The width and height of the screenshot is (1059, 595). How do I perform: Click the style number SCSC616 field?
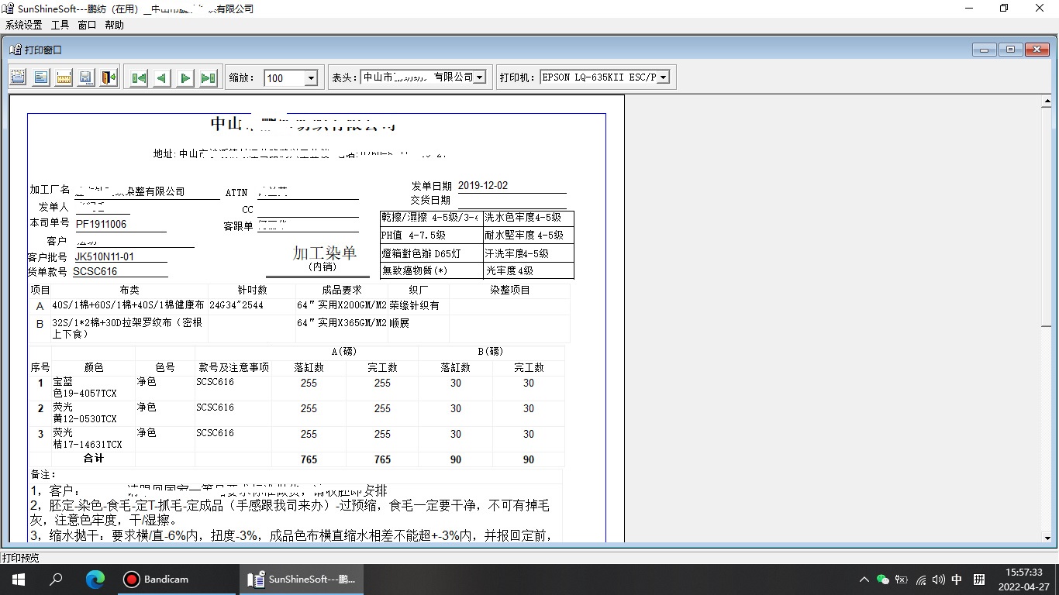(x=95, y=271)
